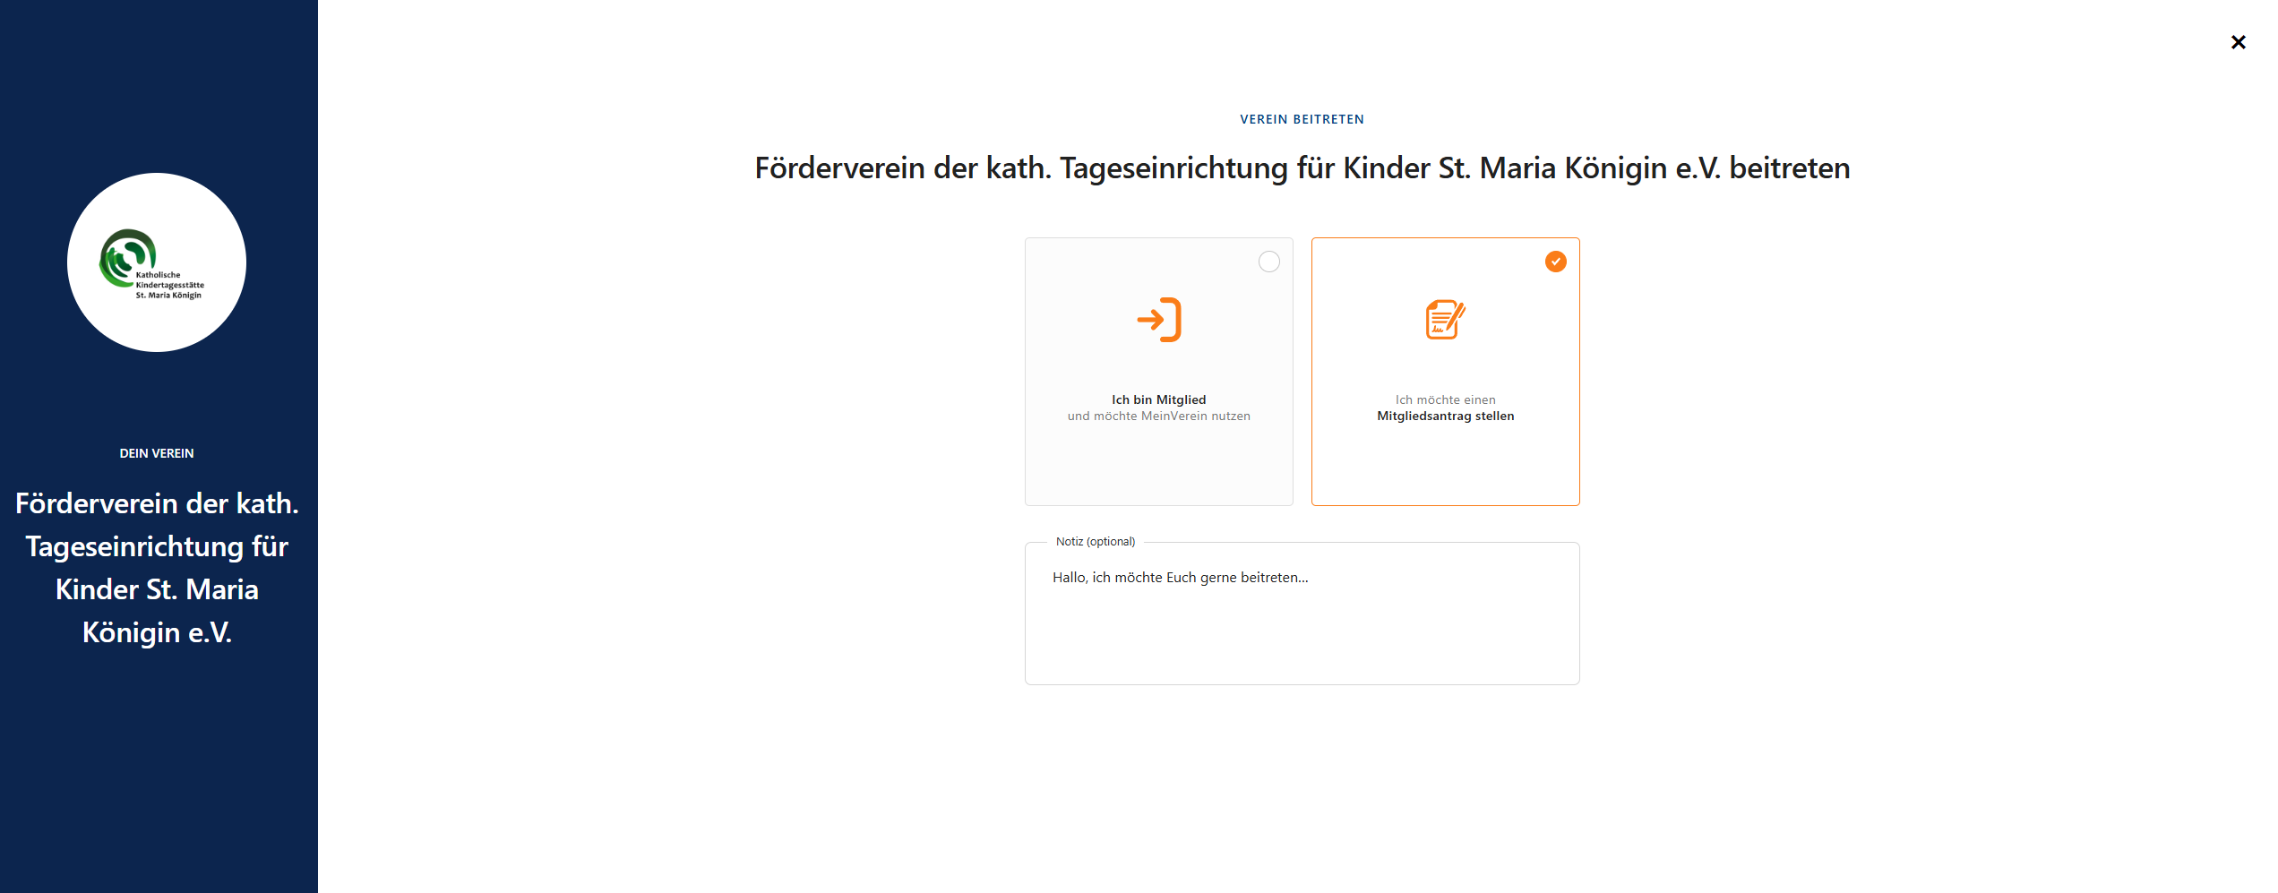Click 'und möchte MeinVerein nutzen' subtitle
Image resolution: width=2278 pixels, height=893 pixels.
pos(1158,416)
